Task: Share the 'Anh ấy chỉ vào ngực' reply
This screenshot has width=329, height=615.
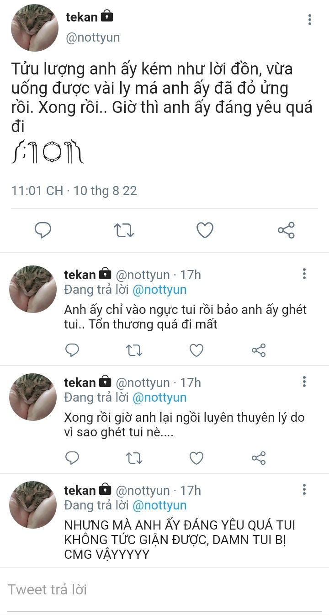Action: (259, 350)
